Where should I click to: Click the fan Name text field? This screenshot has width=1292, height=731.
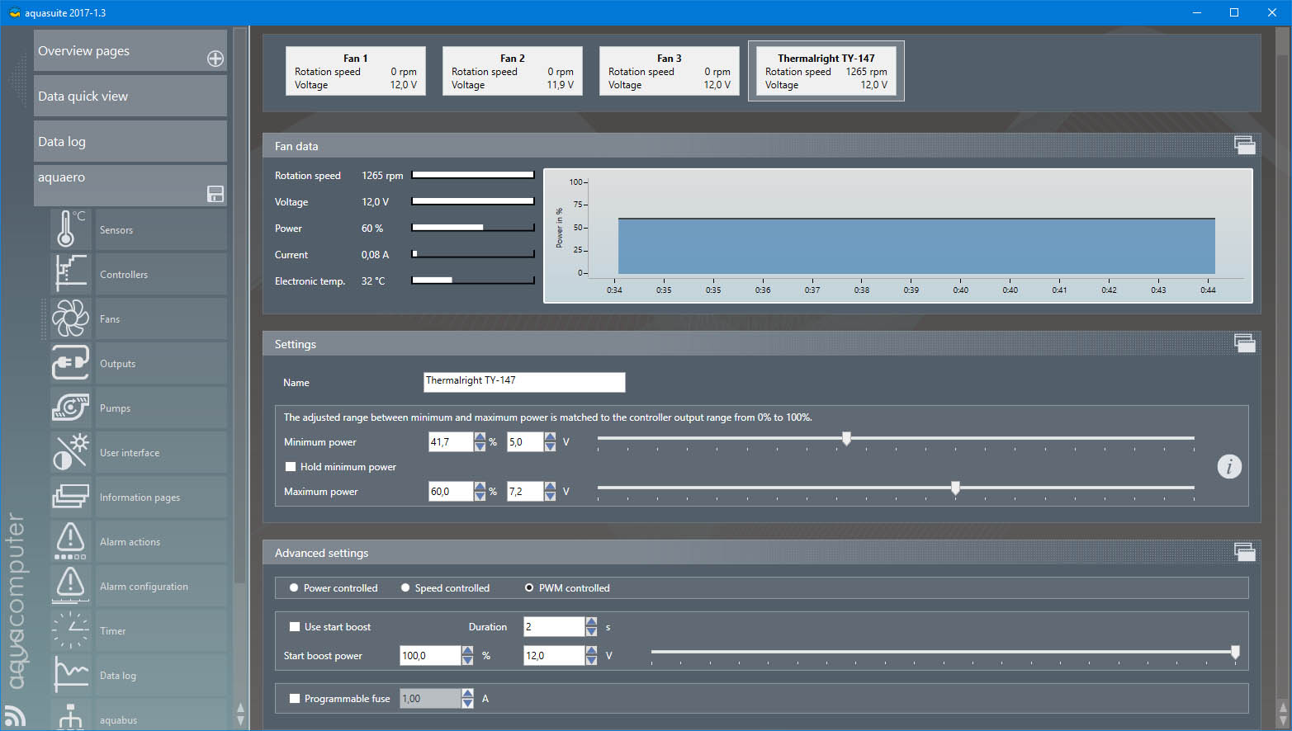[523, 382]
